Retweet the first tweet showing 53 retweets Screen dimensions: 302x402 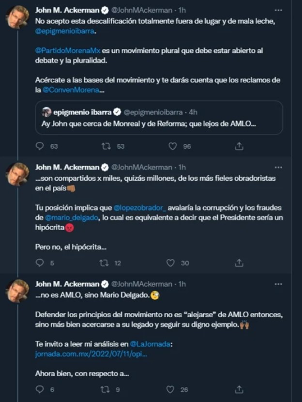[x=106, y=146]
